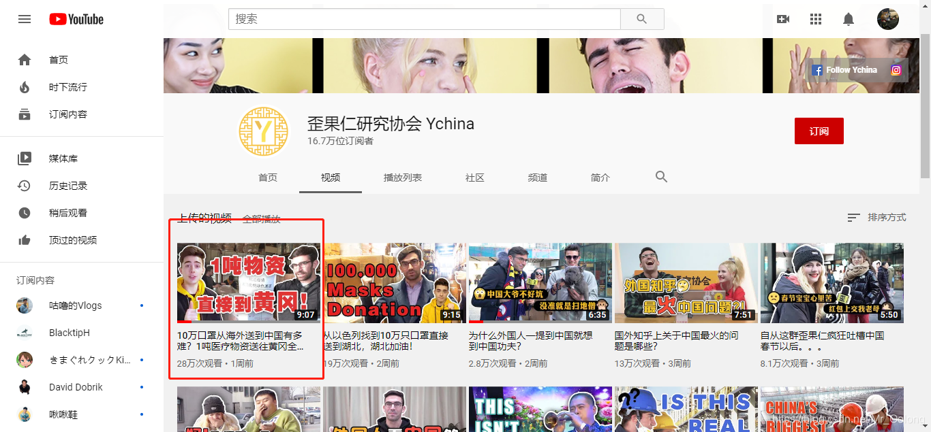Switch to the 简介 tab
This screenshot has height=432, width=931.
tap(600, 178)
